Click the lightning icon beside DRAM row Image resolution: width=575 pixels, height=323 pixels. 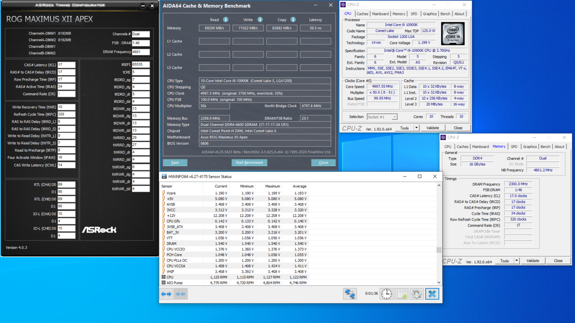pos(163,244)
